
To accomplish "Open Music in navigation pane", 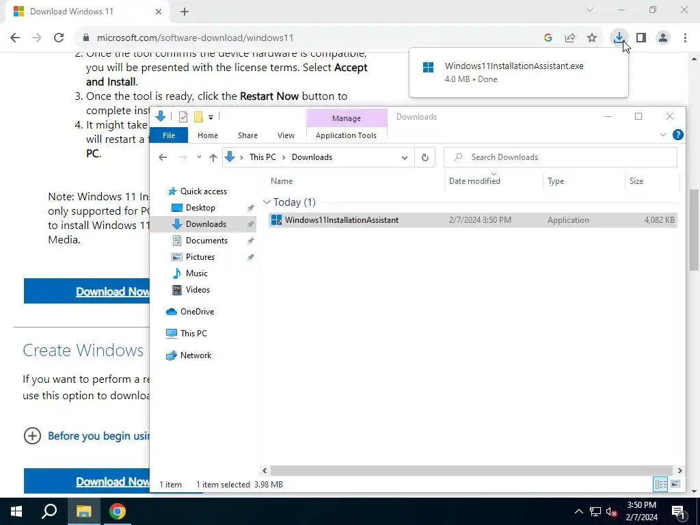I will pos(196,273).
